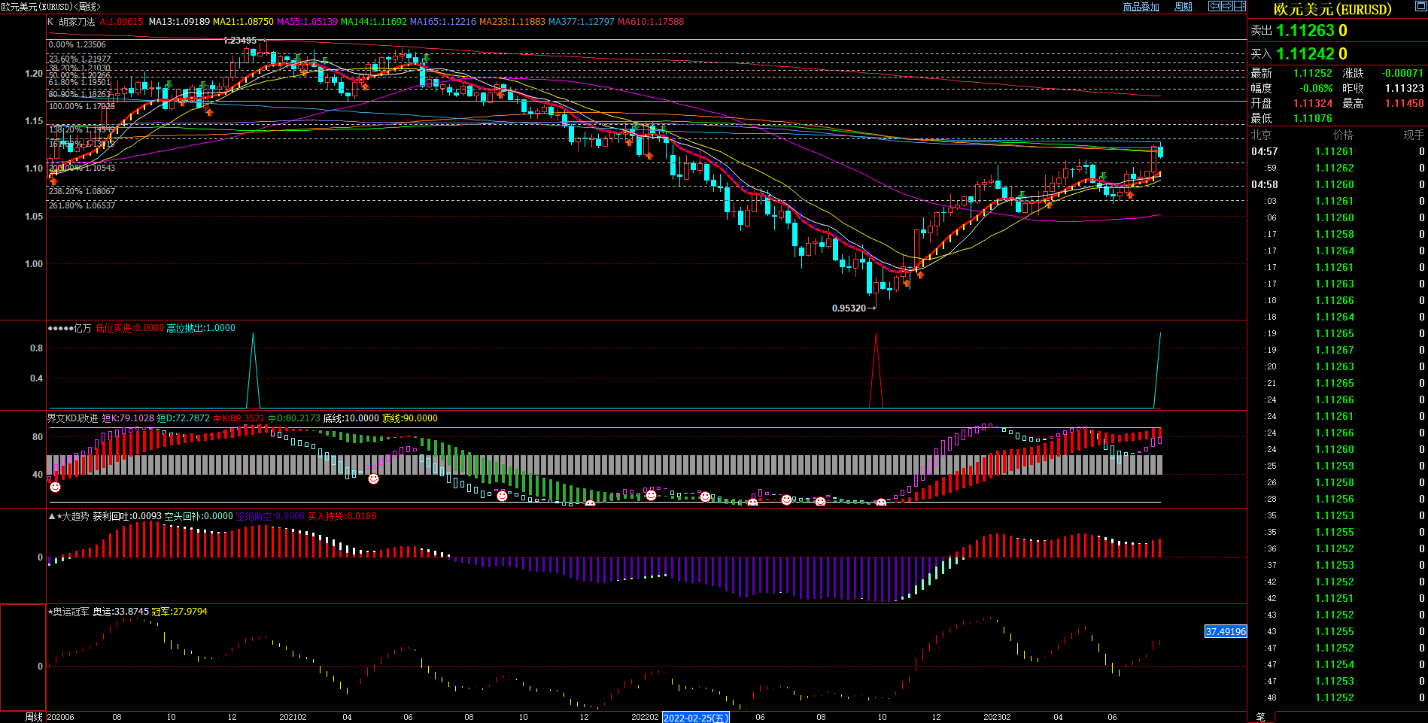Click the 奥运冠军 indicator title

[x=71, y=612]
